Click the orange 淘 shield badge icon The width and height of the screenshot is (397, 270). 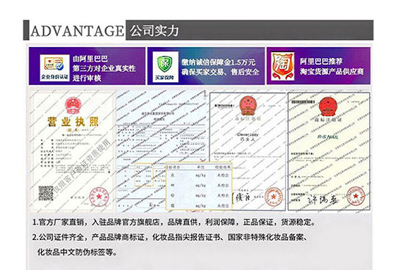tap(282, 66)
